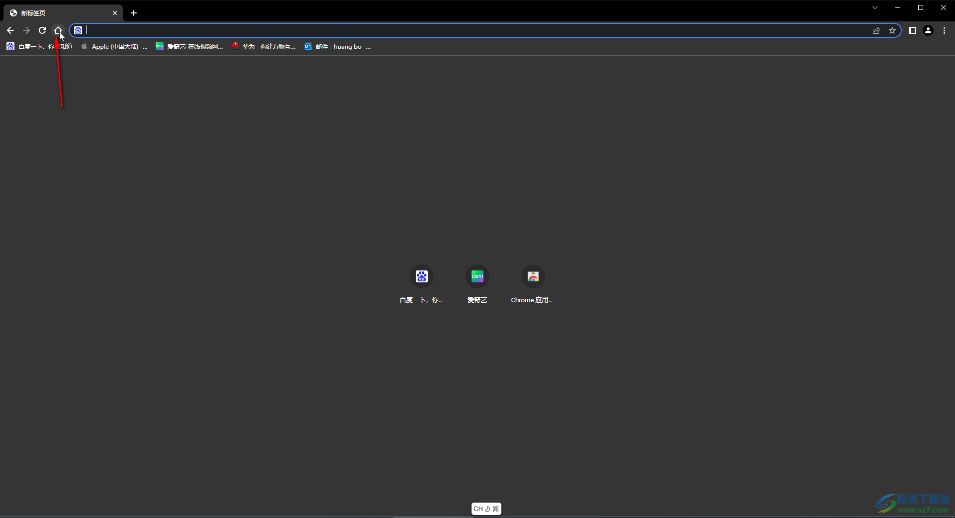Open the 华为 - 构建万物互 bookmark
The image size is (955, 518).
tap(264, 46)
